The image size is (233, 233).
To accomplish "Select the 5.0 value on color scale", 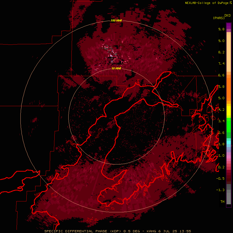I will pyautogui.click(x=221, y=98).
